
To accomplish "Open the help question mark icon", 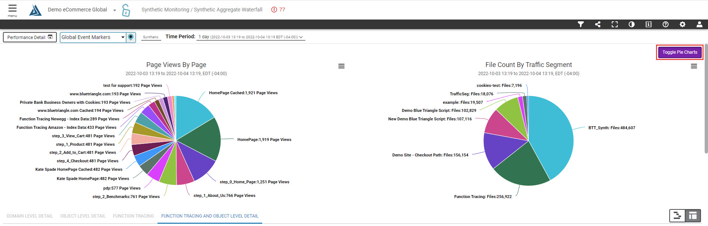I will pyautogui.click(x=665, y=24).
